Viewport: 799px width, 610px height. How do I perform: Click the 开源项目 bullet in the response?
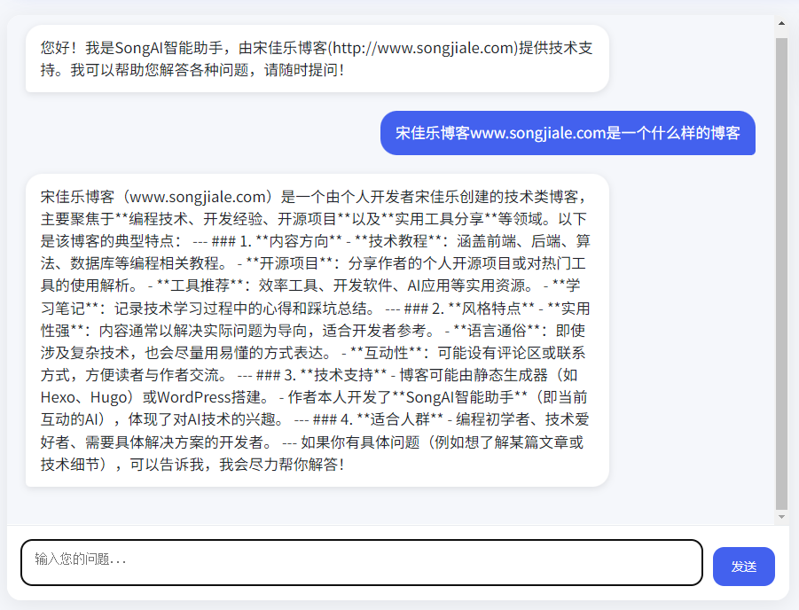[289, 263]
